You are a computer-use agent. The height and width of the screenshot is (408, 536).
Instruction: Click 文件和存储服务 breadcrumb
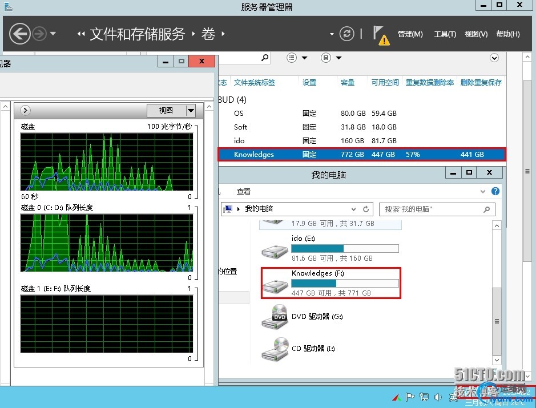(x=137, y=34)
